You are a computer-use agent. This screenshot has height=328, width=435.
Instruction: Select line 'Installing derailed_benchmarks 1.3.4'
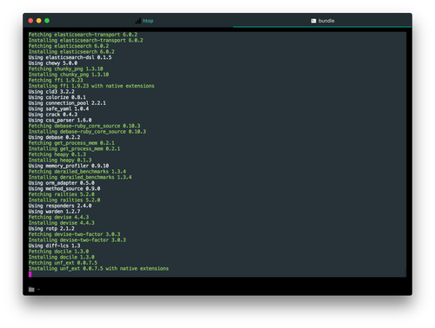click(80, 177)
